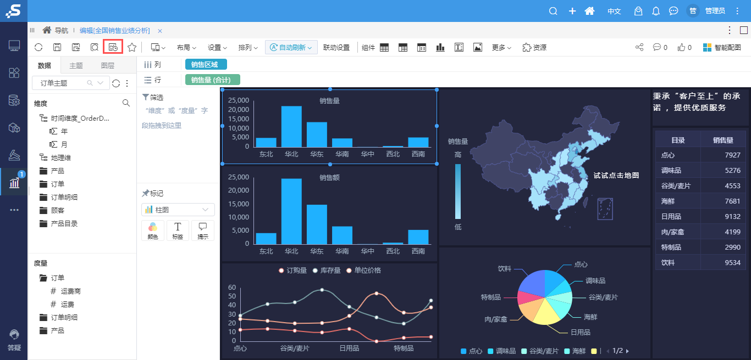Open the shopping bag icon in header
The height and width of the screenshot is (360, 751).
[x=638, y=11]
